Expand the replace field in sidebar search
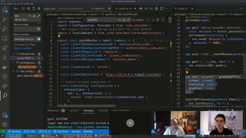246x138 pixels. point(12,18)
